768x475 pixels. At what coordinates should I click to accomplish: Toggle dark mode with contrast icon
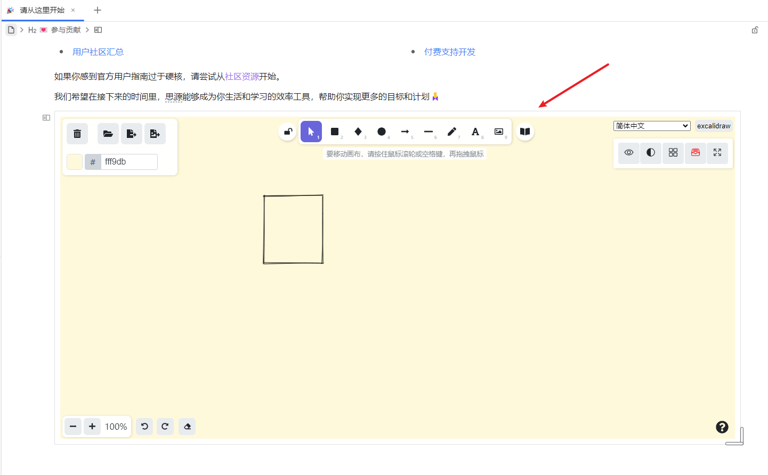point(650,153)
